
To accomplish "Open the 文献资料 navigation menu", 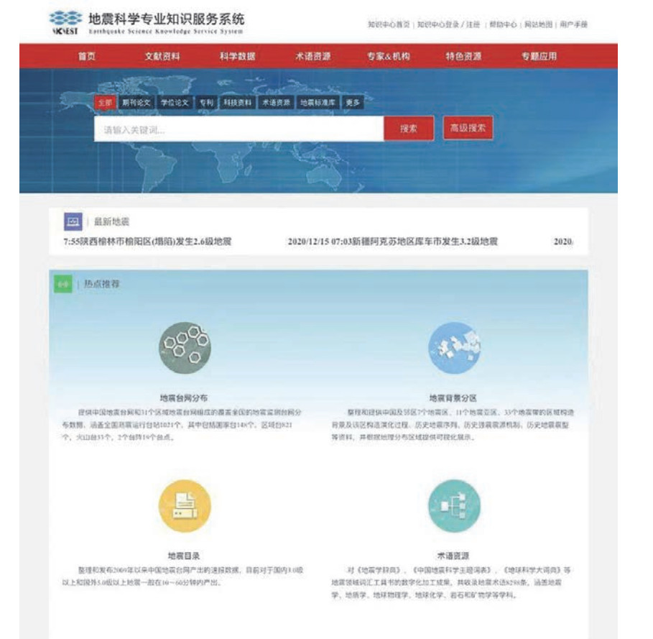I will (x=162, y=57).
